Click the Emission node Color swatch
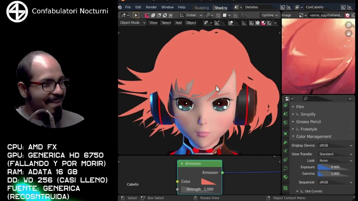358x201 pixels. [209, 181]
